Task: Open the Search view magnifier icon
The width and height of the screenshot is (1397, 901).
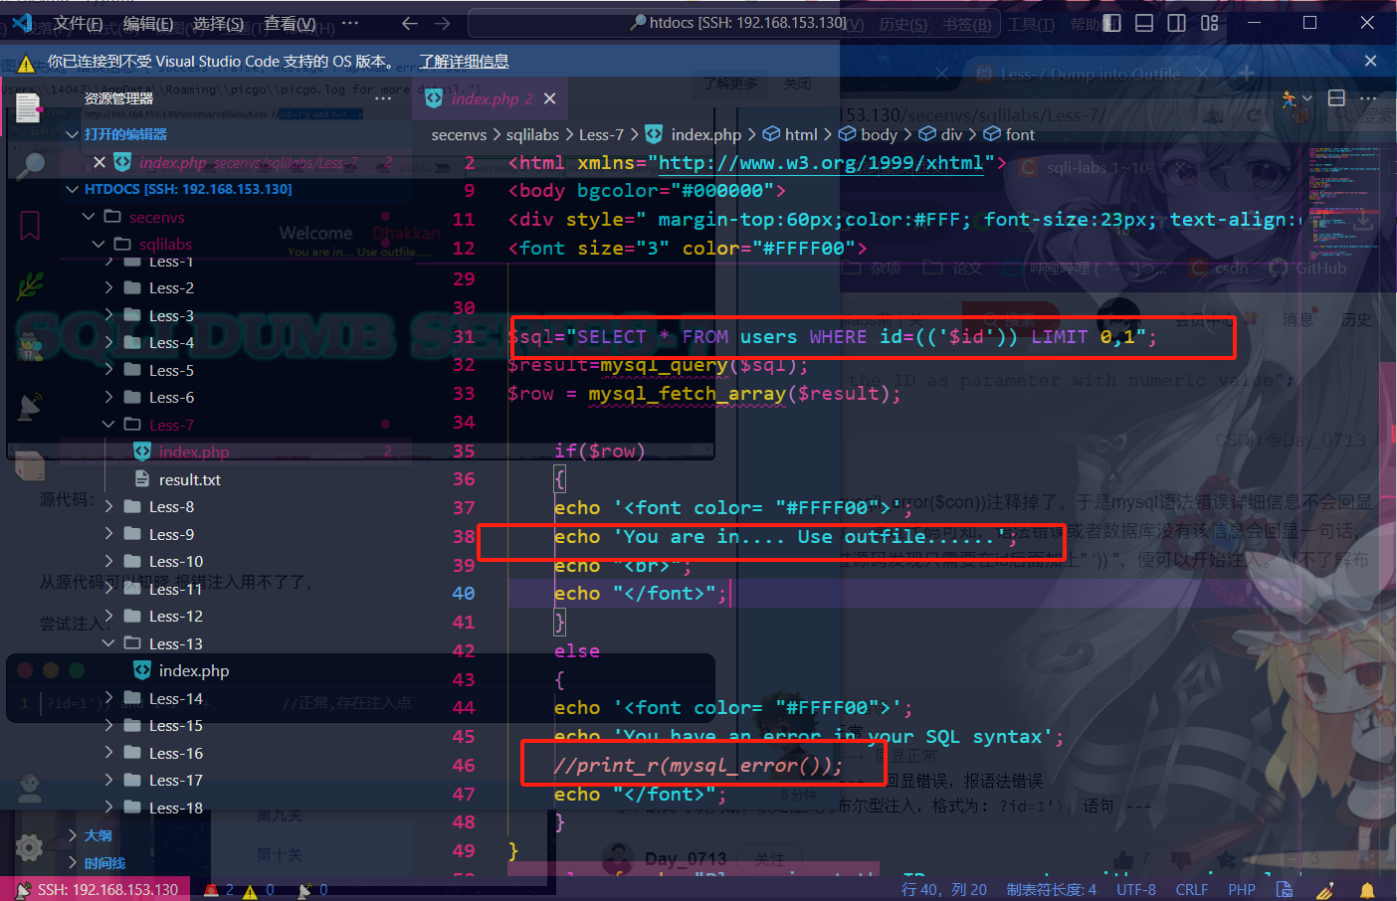Action: [30, 165]
